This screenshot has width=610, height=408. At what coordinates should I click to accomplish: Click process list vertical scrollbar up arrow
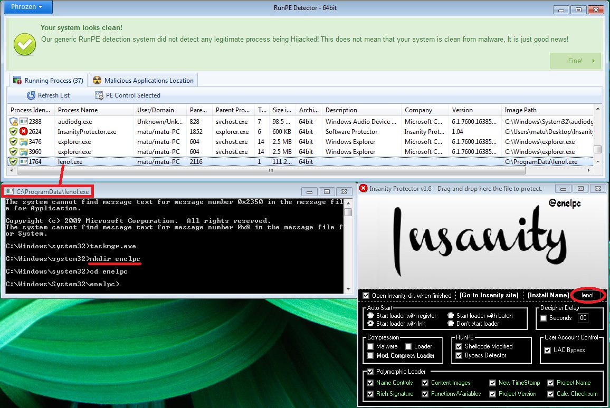point(598,108)
